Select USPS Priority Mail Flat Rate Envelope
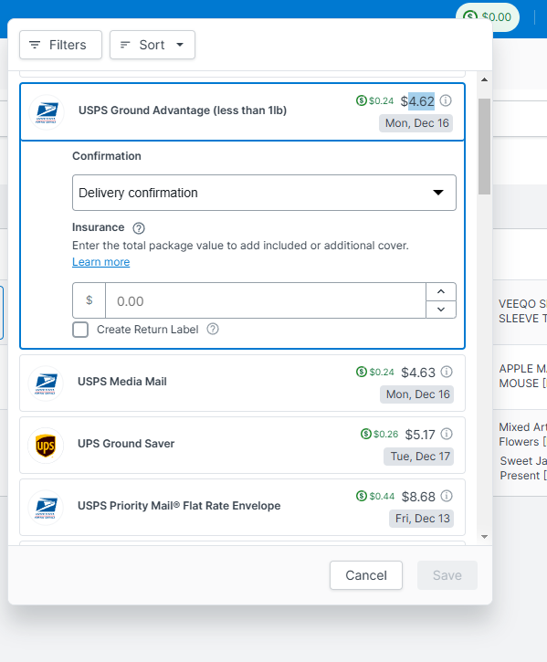 [x=243, y=507]
